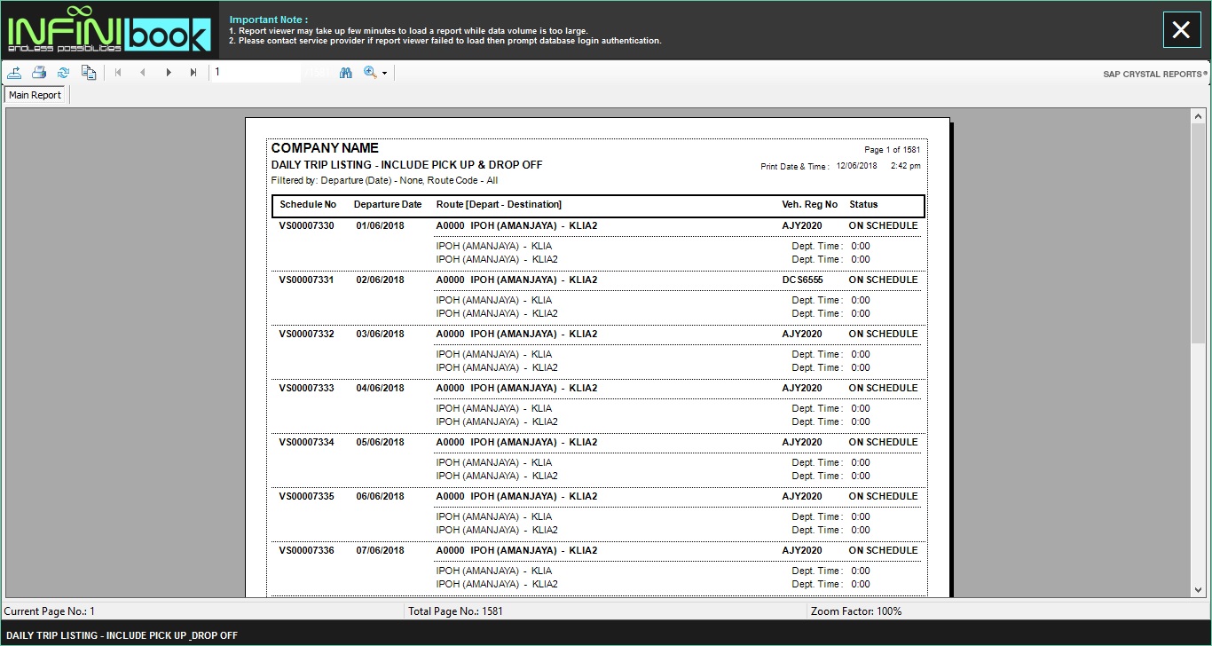Refresh the report data
The width and height of the screenshot is (1212, 646).
click(63, 73)
